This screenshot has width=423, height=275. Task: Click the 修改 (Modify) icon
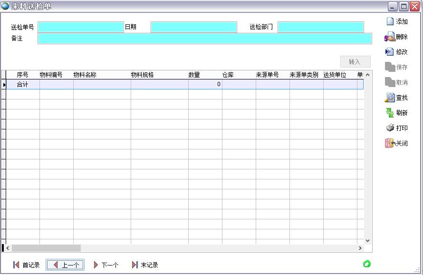[390, 52]
